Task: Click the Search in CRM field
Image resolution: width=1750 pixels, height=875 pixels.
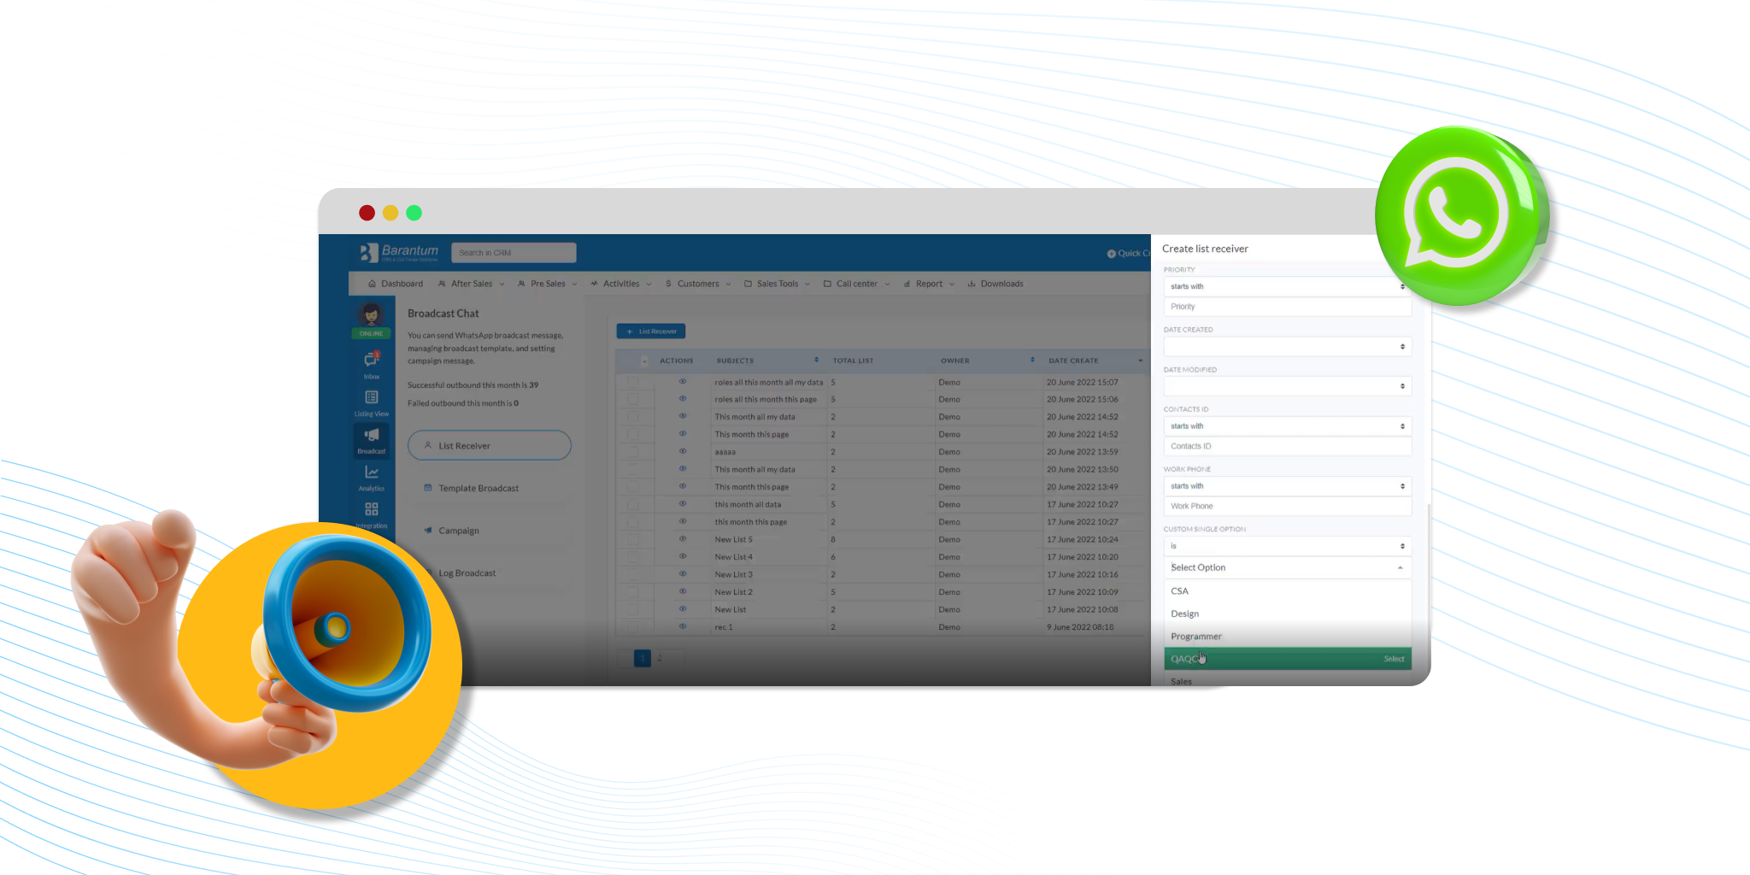Action: (514, 252)
